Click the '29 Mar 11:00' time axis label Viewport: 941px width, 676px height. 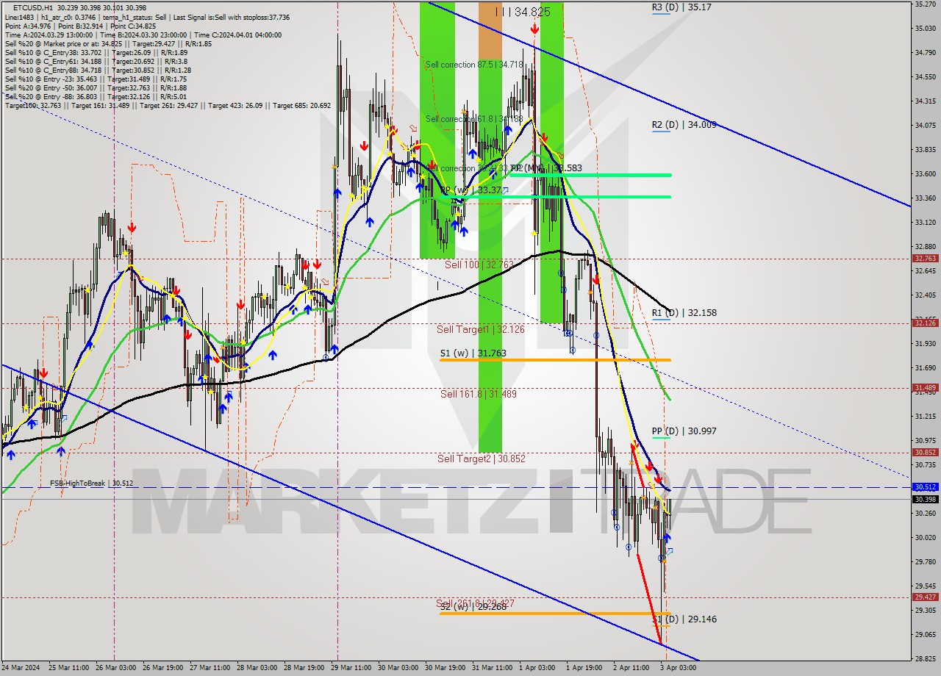(x=353, y=669)
